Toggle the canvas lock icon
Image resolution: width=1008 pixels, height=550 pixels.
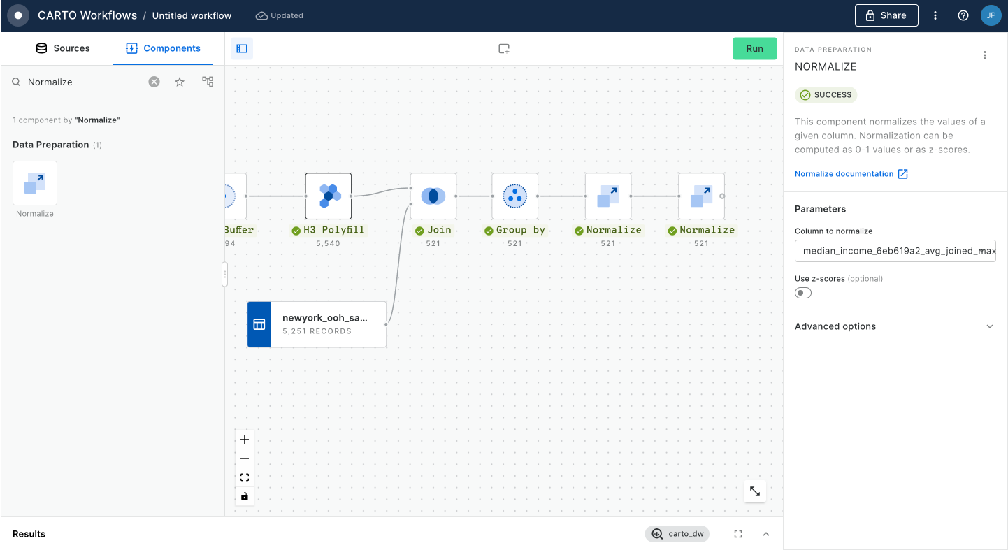[x=245, y=497]
